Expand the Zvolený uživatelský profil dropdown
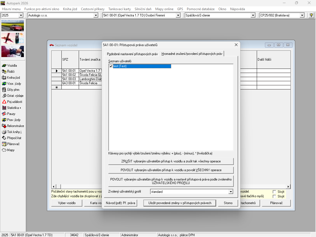Screen dimensions: 316x237 pyautogui.click(x=231, y=192)
